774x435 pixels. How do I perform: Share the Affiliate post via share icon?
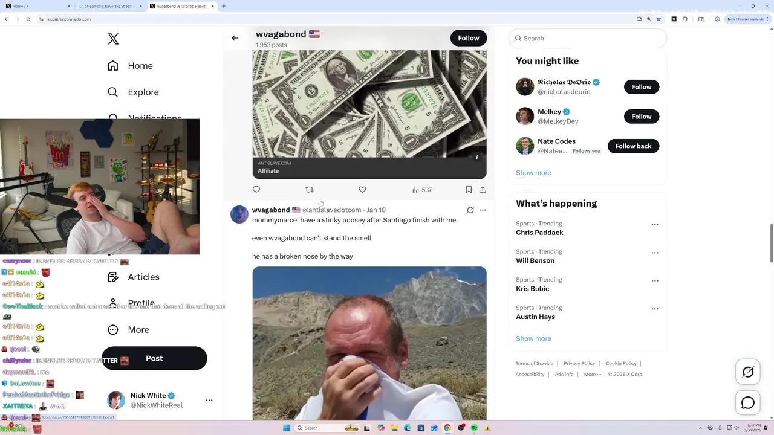tap(483, 190)
